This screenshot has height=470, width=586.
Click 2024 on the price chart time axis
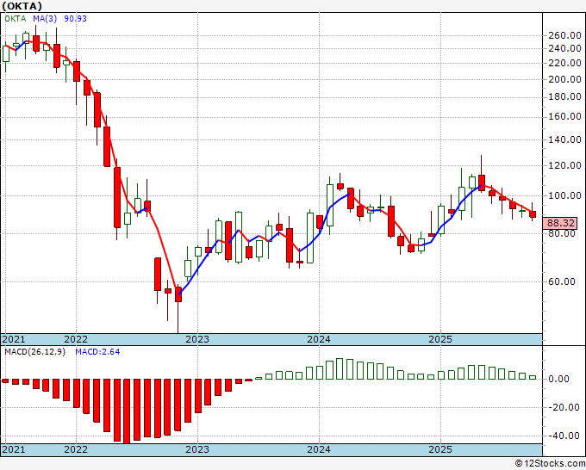coord(319,339)
